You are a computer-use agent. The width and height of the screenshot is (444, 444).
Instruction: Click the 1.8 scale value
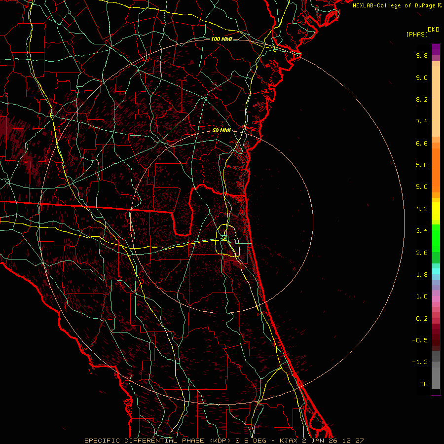point(422,275)
